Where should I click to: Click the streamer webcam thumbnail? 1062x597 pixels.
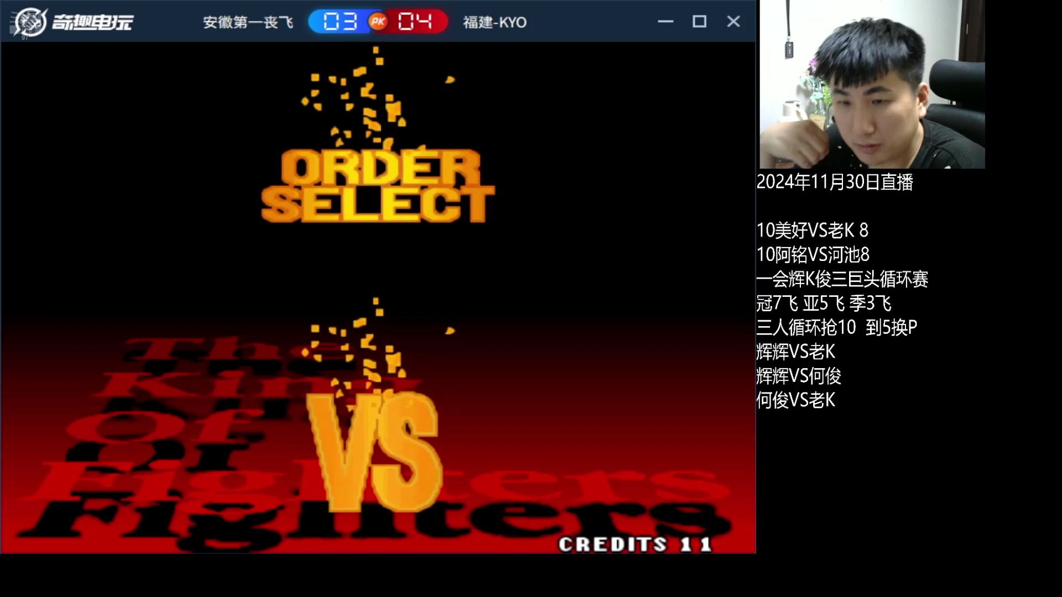click(x=872, y=84)
